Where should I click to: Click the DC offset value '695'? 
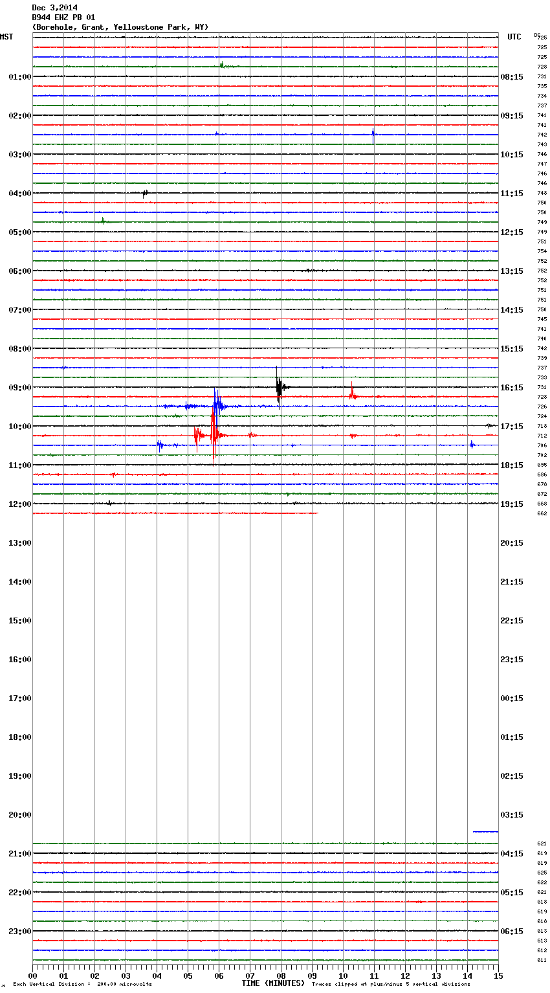542,465
